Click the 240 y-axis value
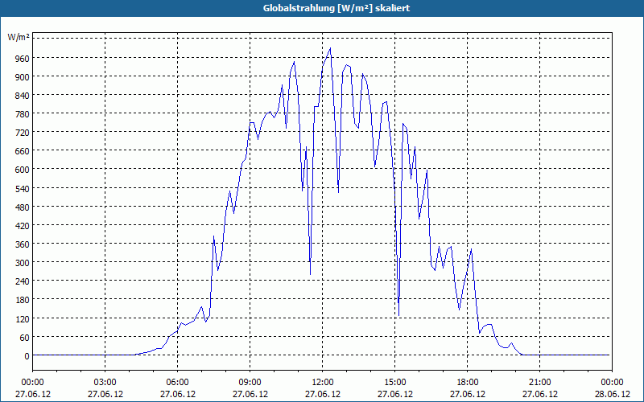 click(23, 281)
